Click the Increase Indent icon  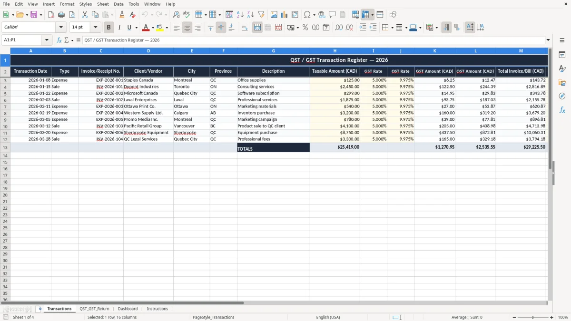pos(363,28)
